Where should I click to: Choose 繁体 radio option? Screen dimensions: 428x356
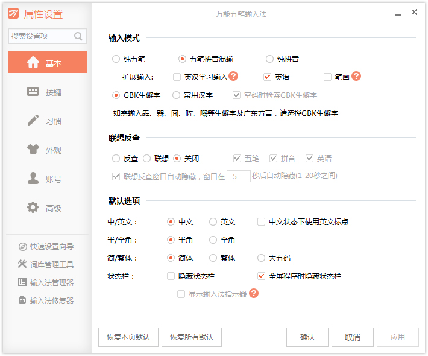coord(213,258)
